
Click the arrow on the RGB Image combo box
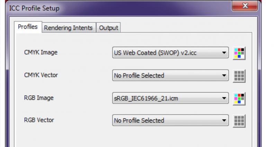tap(224, 98)
